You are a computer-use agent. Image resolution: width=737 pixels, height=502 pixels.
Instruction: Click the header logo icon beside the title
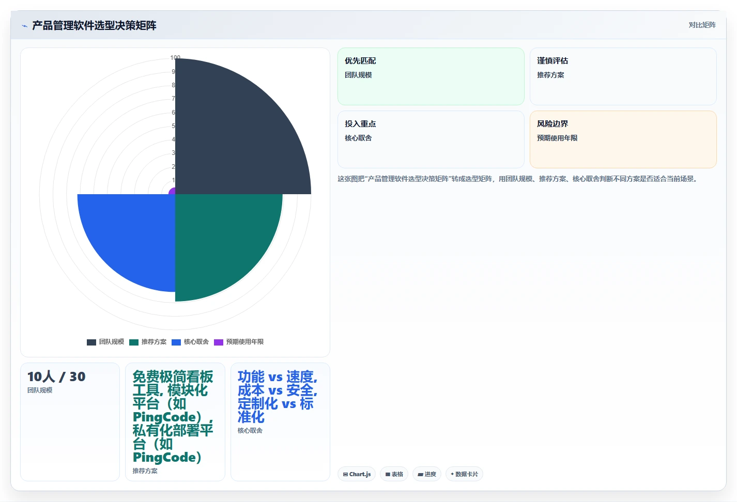[24, 25]
